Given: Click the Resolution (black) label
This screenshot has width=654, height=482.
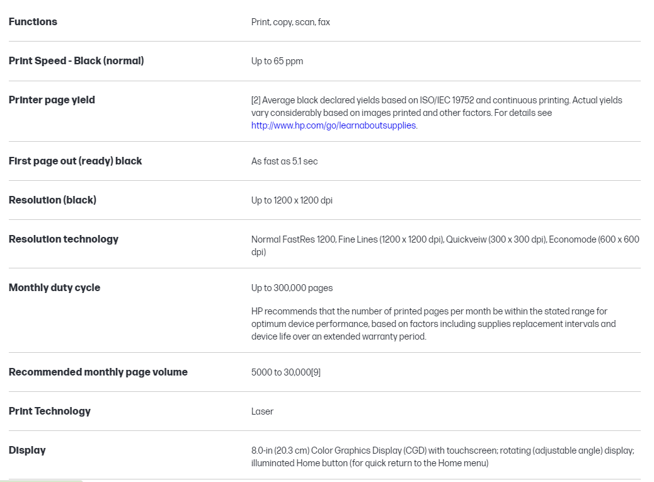Looking at the screenshot, I should click(52, 200).
